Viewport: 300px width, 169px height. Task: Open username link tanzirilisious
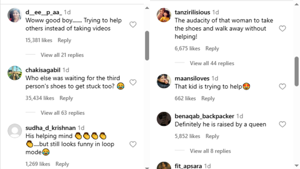coord(192,12)
